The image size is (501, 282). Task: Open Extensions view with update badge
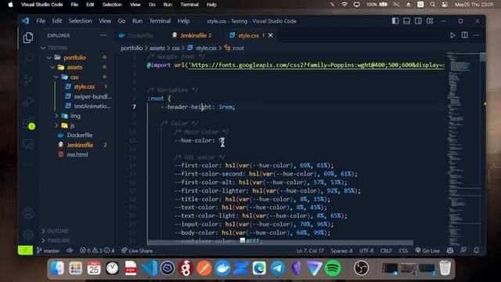pos(28,123)
